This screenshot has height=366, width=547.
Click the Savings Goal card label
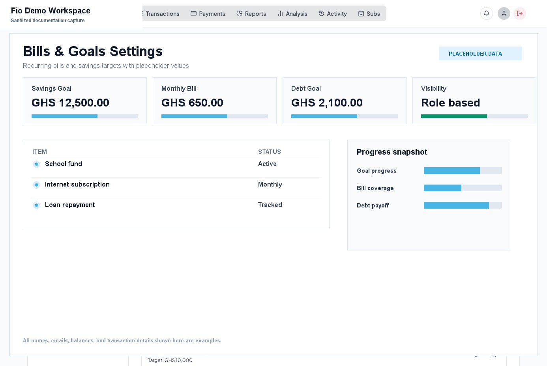point(51,88)
